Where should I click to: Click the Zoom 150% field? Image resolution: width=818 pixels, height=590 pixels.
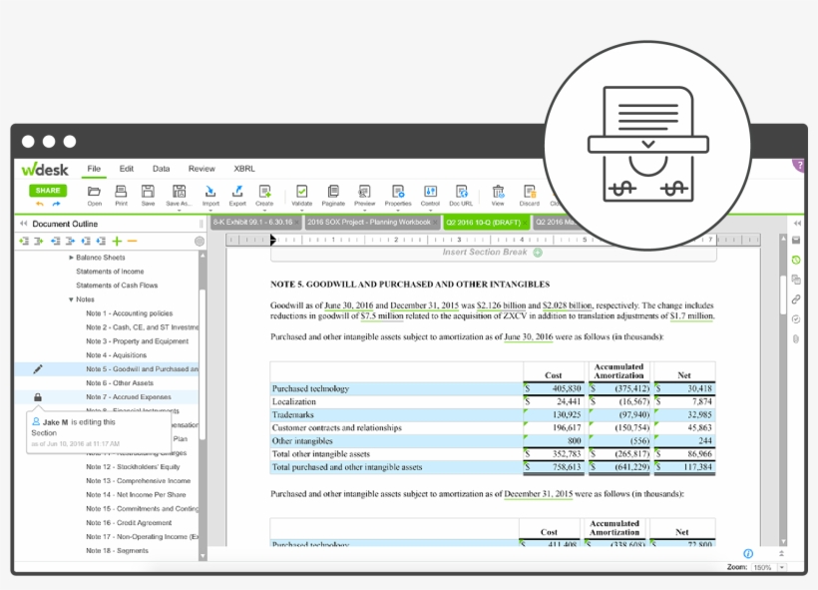(x=763, y=567)
